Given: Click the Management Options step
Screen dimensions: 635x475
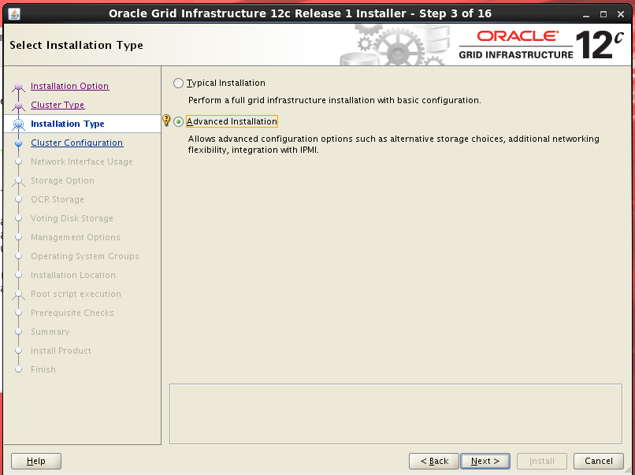Looking at the screenshot, I should [76, 237].
